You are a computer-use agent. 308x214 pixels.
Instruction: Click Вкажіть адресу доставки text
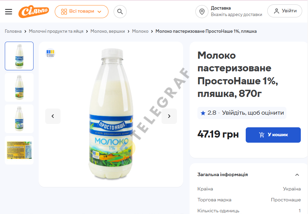click(236, 14)
